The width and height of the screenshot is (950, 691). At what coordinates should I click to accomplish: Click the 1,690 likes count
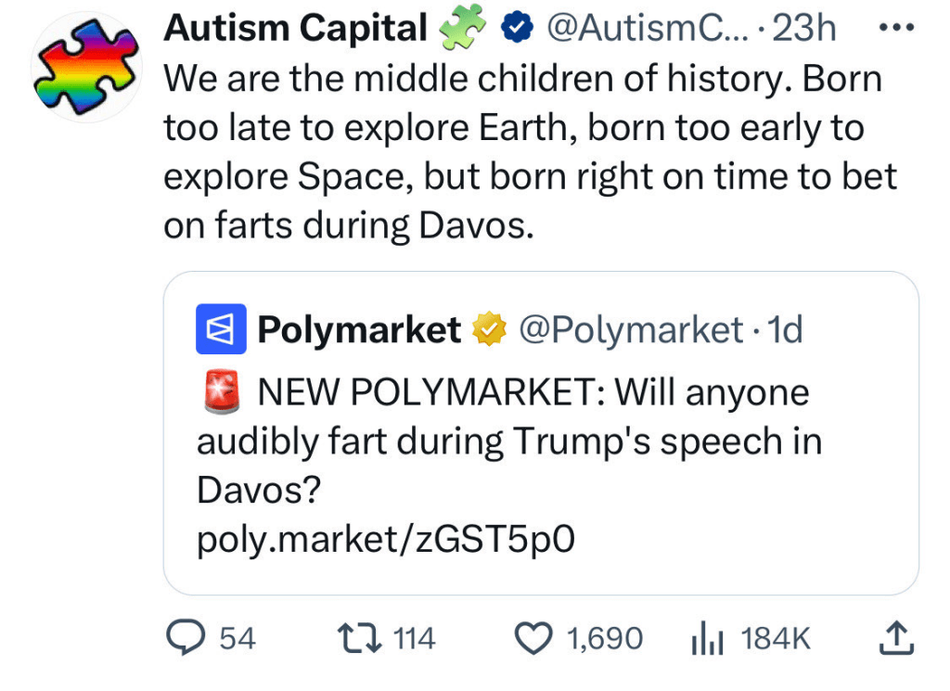(605, 638)
